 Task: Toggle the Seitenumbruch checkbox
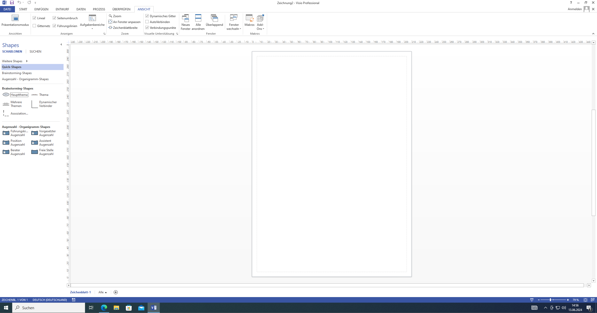54,18
